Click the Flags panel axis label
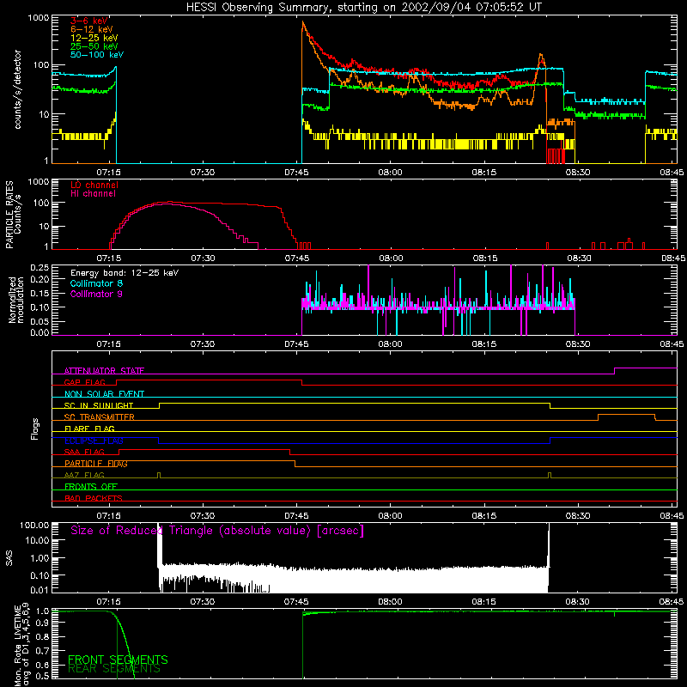Viewport: 687px width, 687px height. point(34,429)
